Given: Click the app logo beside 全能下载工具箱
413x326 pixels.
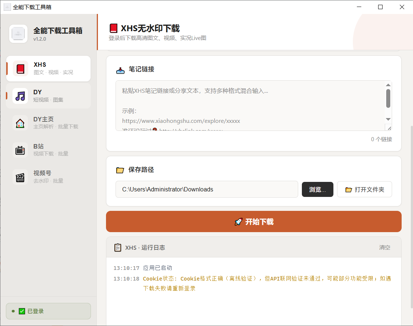Looking at the screenshot, I should [18, 34].
